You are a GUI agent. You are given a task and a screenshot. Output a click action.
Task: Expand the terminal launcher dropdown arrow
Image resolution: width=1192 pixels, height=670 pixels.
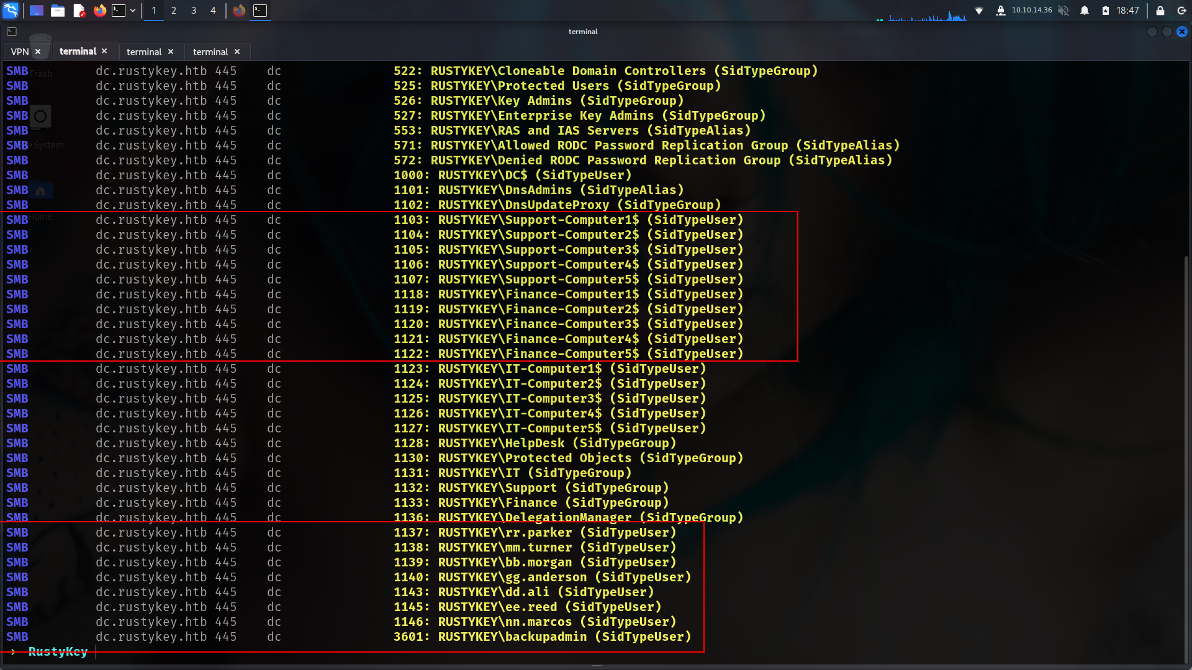tap(133, 11)
